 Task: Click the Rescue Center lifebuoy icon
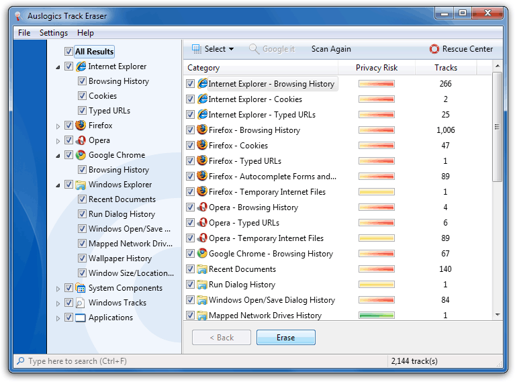[x=434, y=49]
